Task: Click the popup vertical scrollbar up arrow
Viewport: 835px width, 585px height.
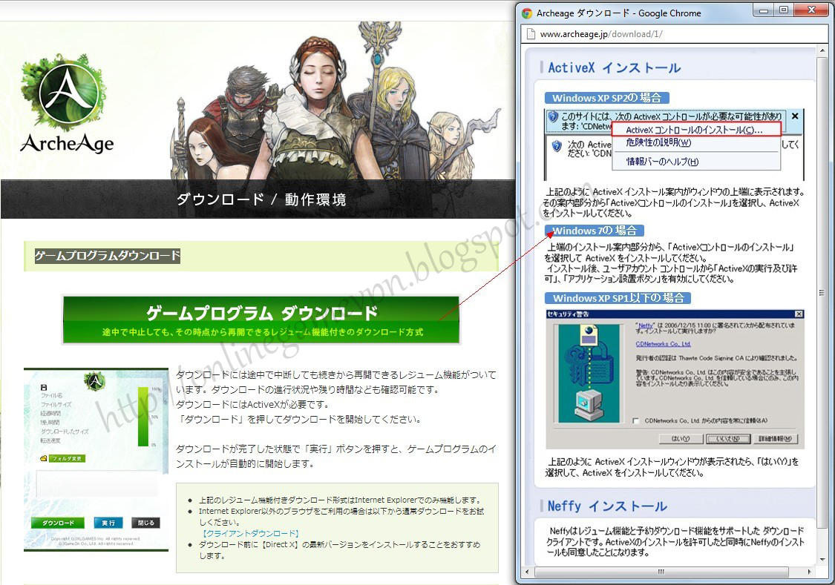Action: 822,50
